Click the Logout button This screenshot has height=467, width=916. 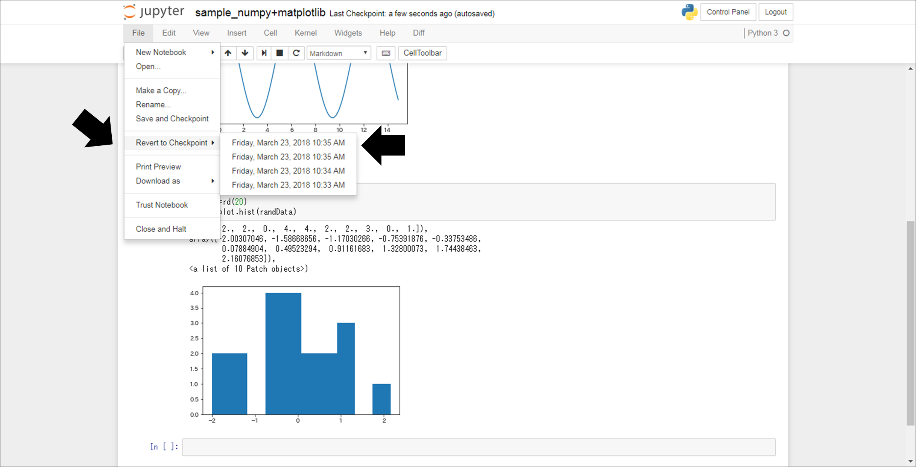pyautogui.click(x=776, y=12)
